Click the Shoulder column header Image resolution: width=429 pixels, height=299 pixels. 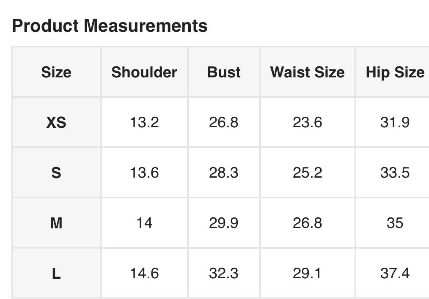pyautogui.click(x=144, y=72)
